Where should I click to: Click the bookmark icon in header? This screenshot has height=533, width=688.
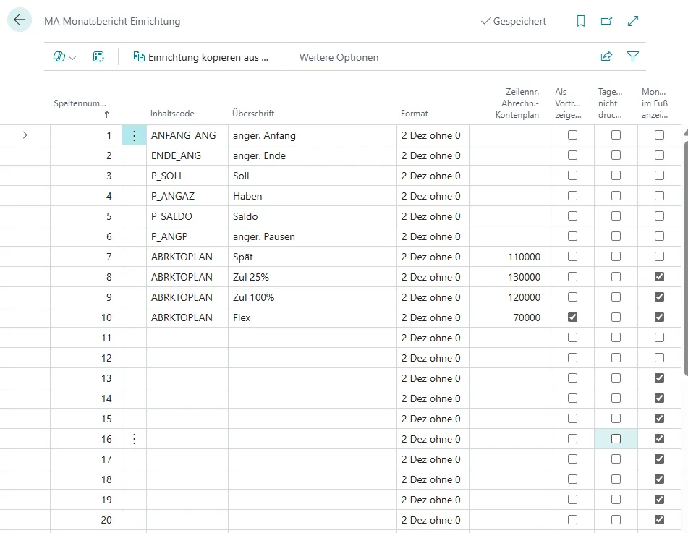[x=580, y=21]
